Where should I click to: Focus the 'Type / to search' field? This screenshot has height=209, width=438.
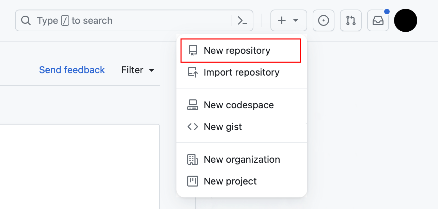(134, 20)
